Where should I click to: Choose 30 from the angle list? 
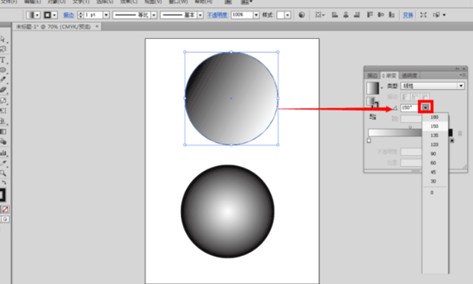435,181
